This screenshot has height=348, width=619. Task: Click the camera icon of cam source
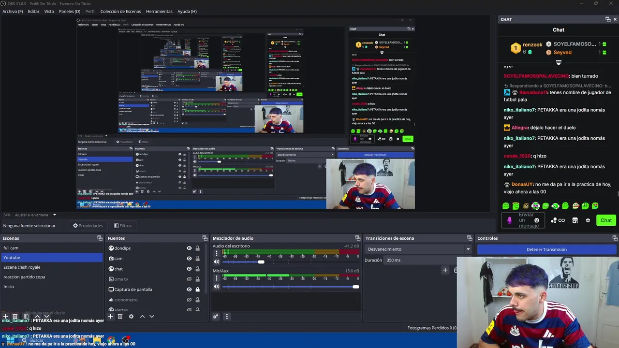point(111,259)
